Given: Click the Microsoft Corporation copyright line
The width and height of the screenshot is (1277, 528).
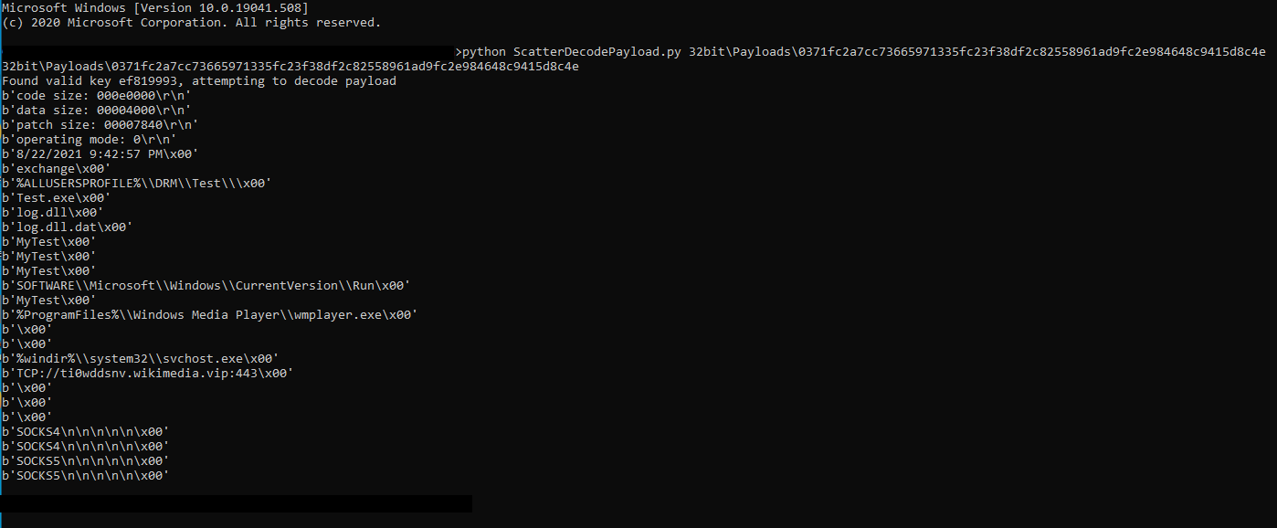Looking at the screenshot, I should (x=192, y=23).
